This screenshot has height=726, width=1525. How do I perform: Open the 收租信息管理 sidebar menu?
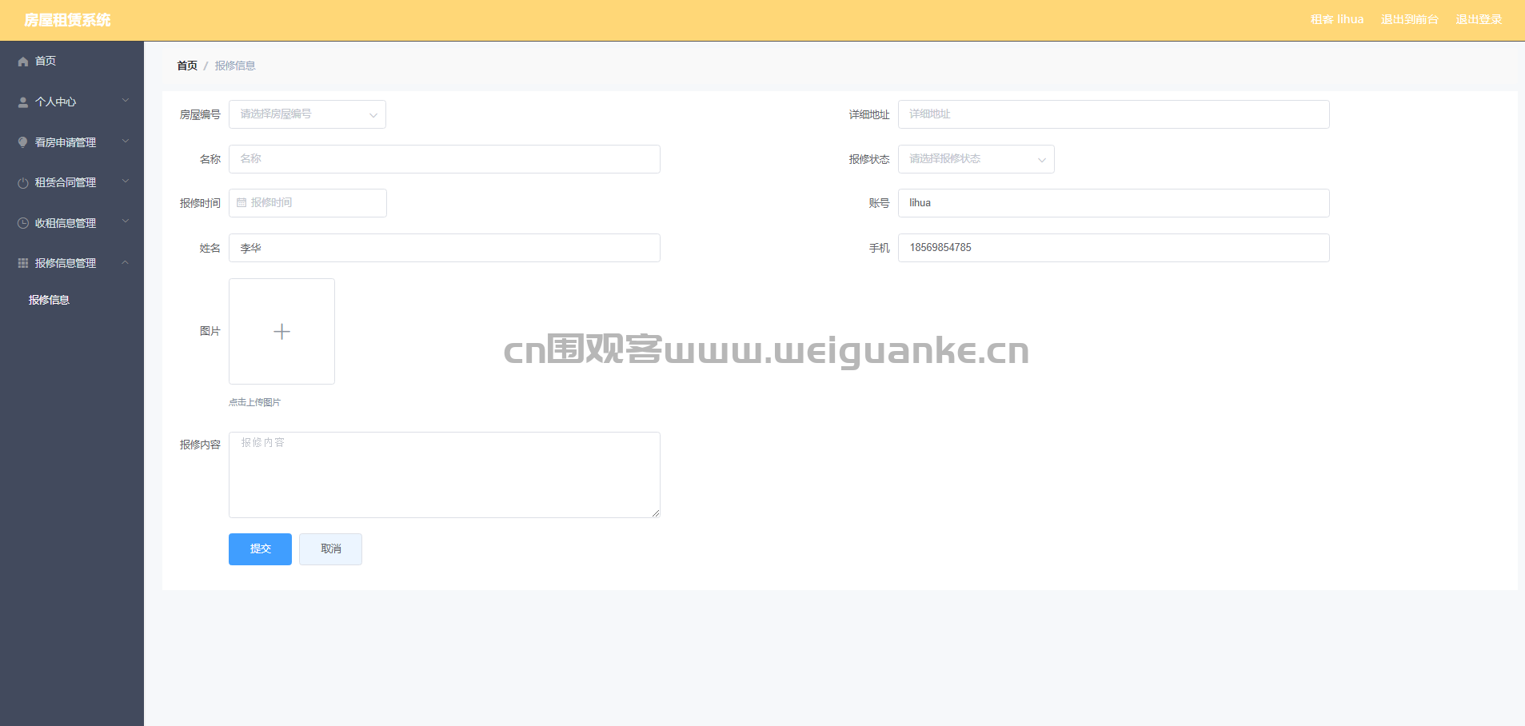pos(72,223)
